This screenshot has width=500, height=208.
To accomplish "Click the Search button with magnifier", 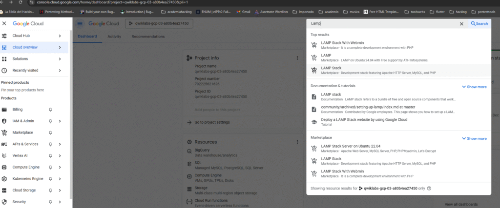I will 479,23.
